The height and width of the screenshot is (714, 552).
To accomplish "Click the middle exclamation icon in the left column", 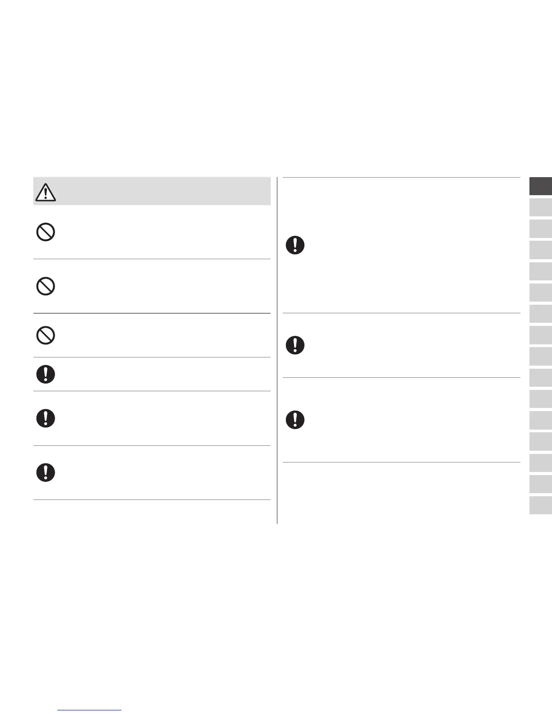I will (x=46, y=418).
